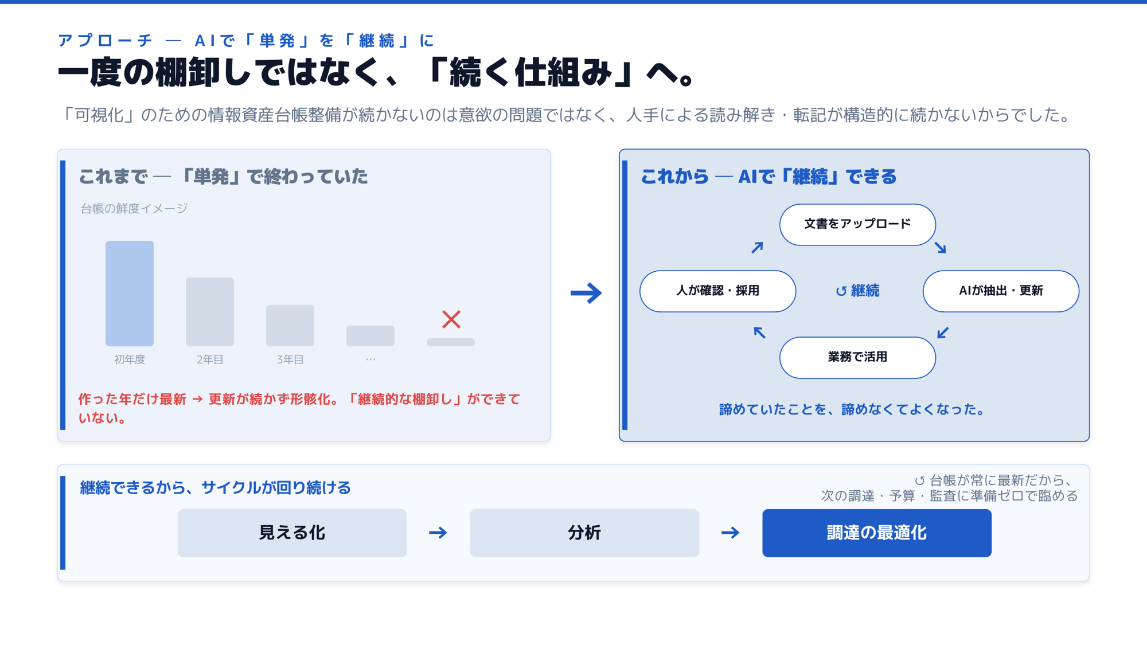Click the 初年度 axis label
Screen dimensions: 1147x645
pos(130,359)
